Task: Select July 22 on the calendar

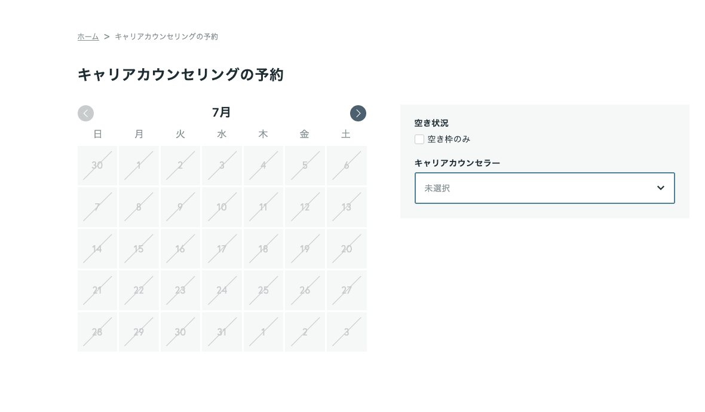Action: [x=139, y=290]
